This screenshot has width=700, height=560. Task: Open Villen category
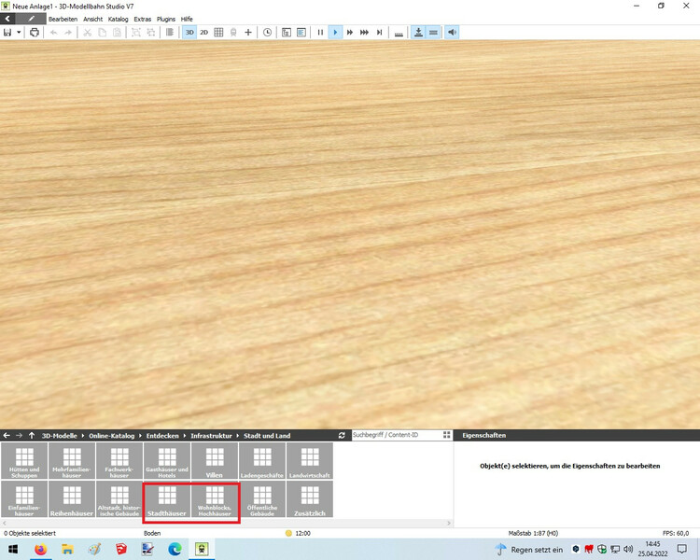[x=215, y=461]
